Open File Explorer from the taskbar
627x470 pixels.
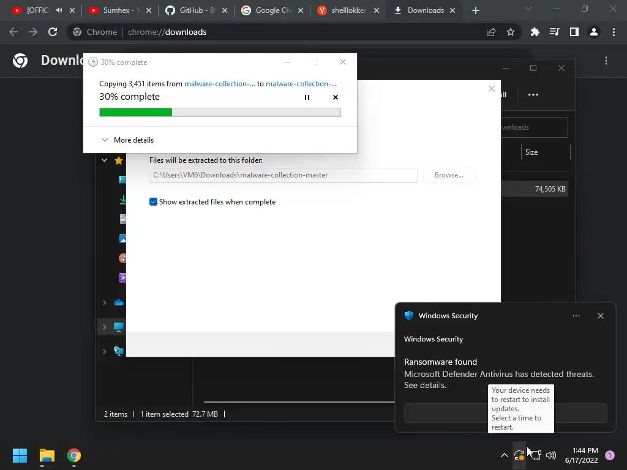tap(47, 455)
